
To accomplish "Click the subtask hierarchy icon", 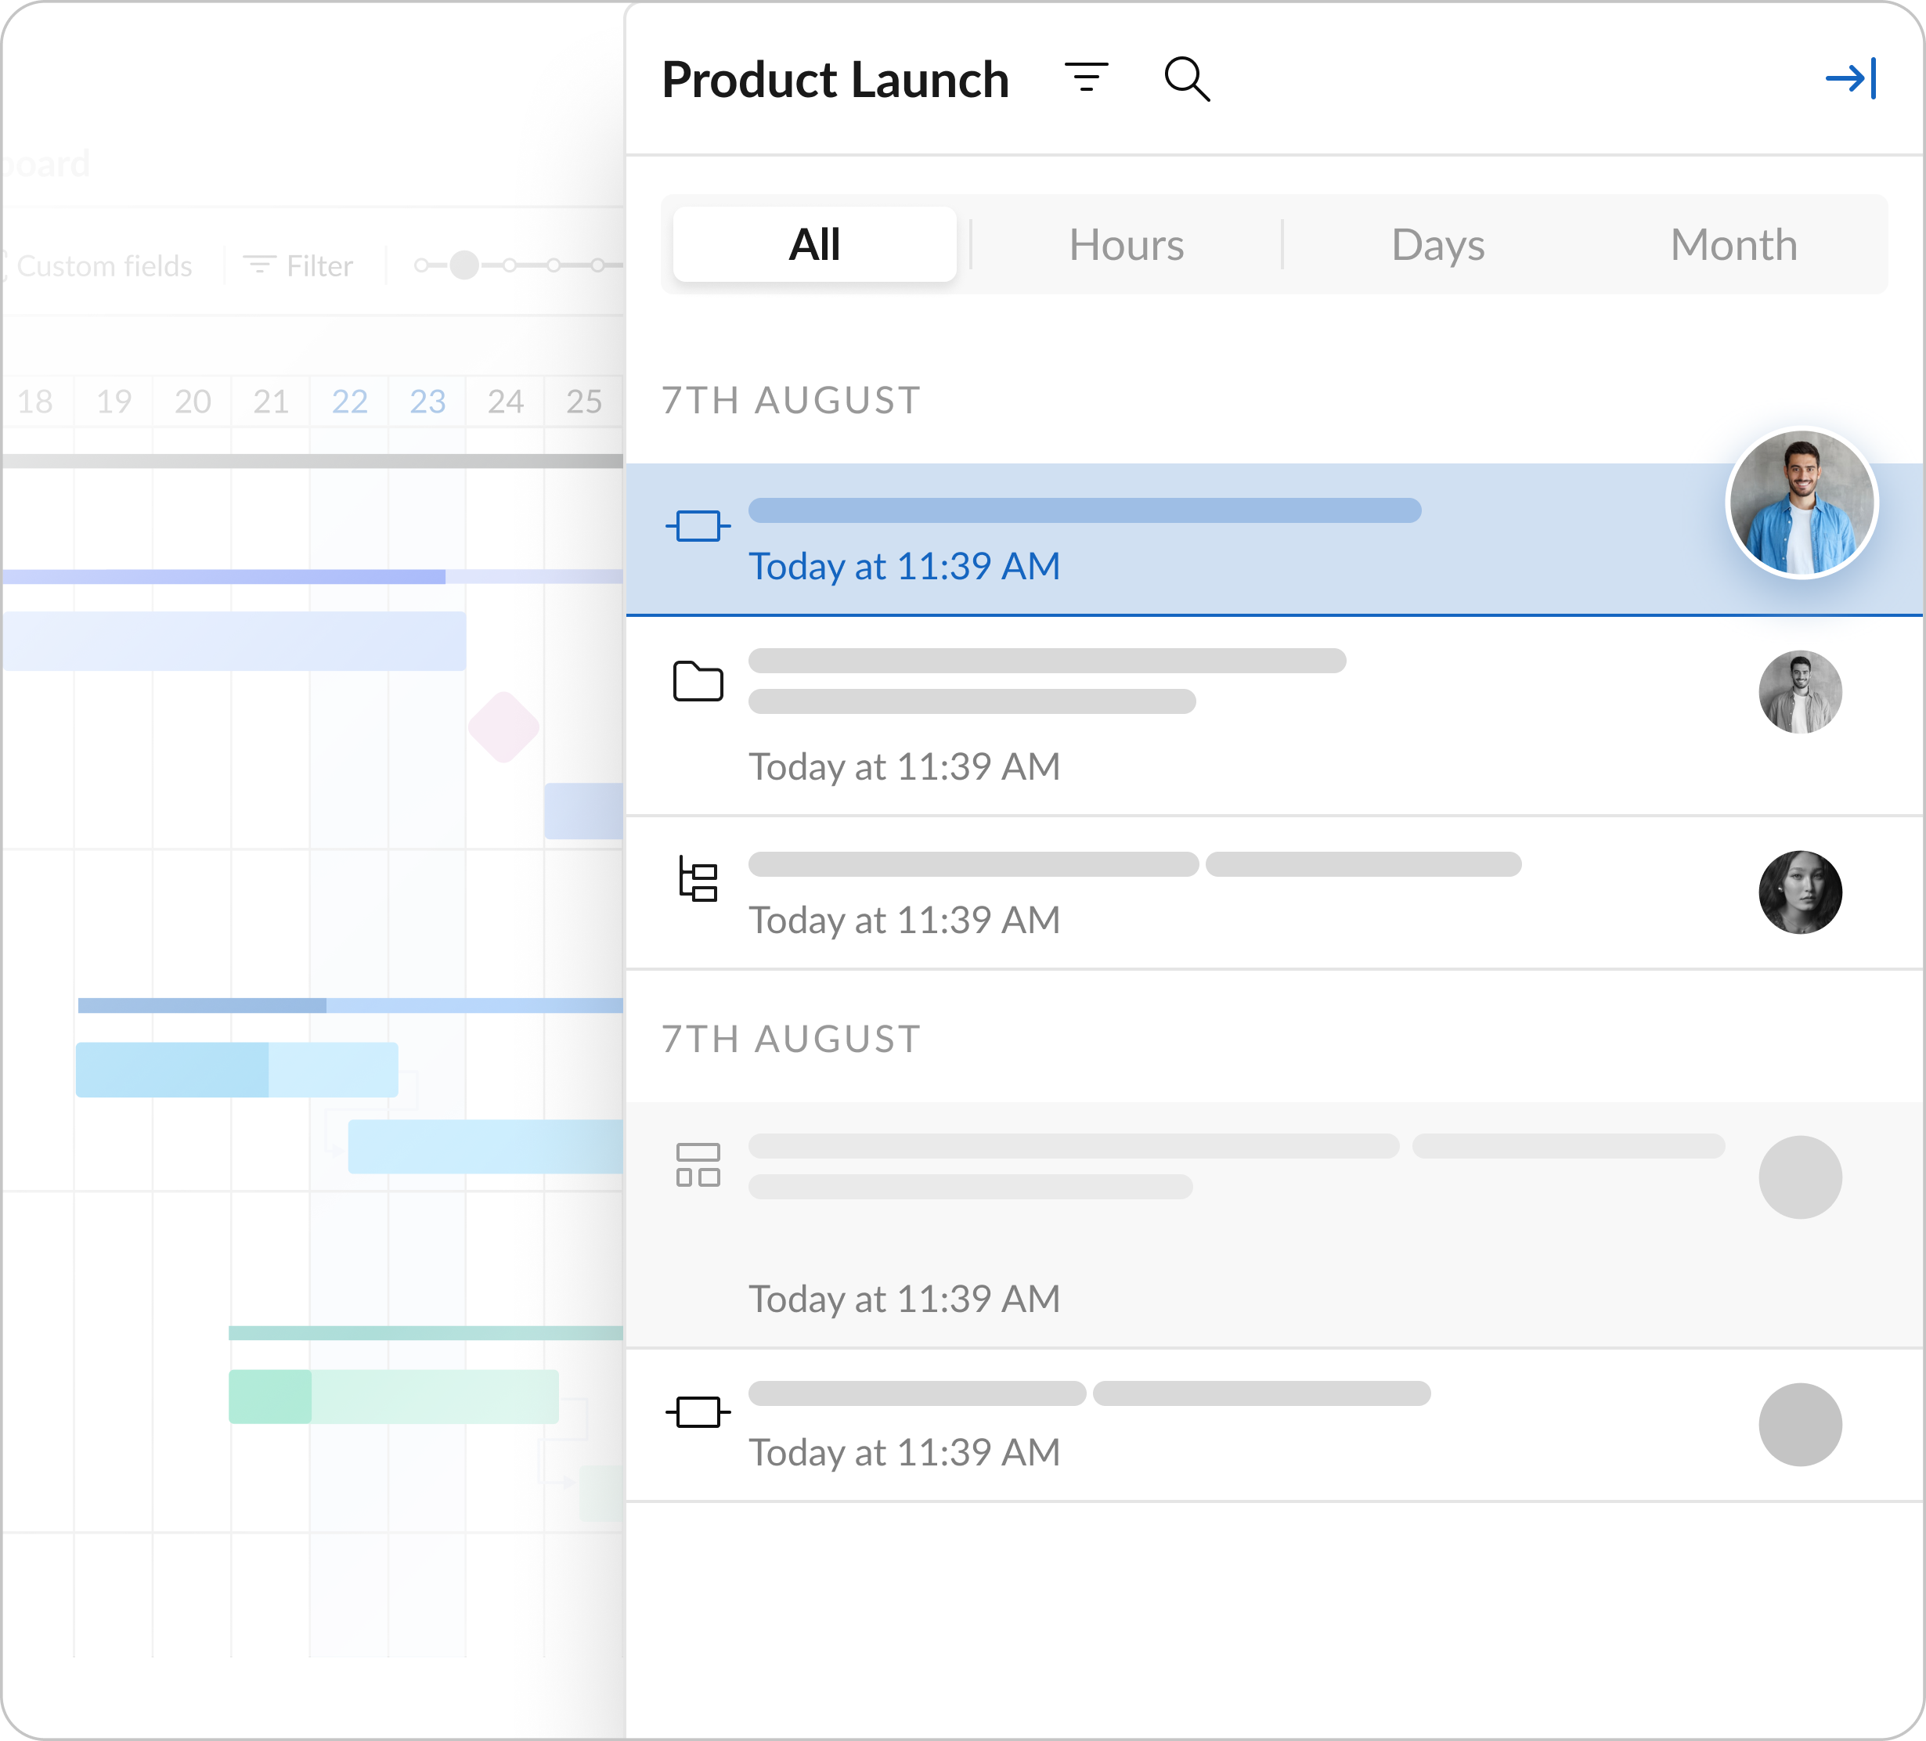I will (698, 878).
